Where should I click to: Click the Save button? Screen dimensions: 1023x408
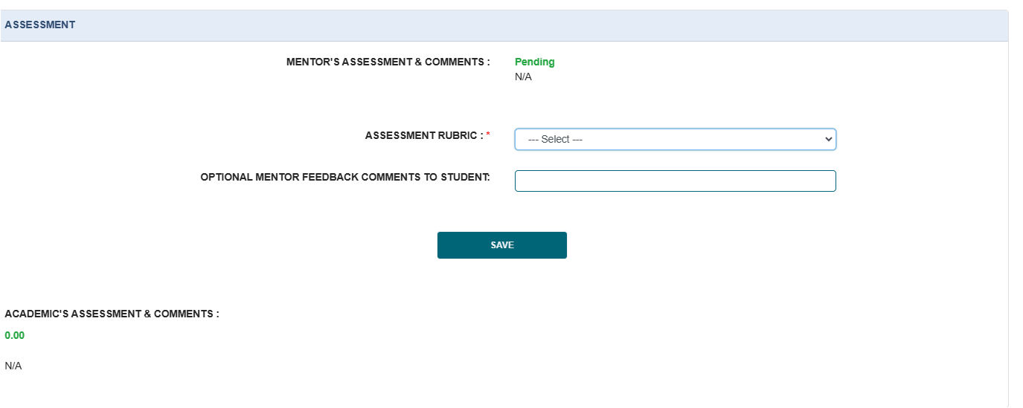coord(502,245)
